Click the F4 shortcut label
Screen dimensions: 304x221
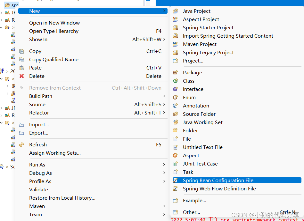click(159, 31)
